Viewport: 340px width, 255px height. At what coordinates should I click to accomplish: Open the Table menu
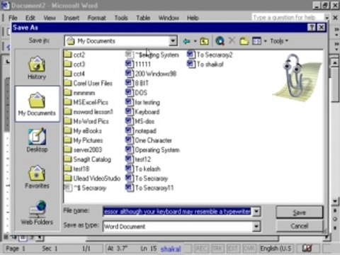point(143,18)
